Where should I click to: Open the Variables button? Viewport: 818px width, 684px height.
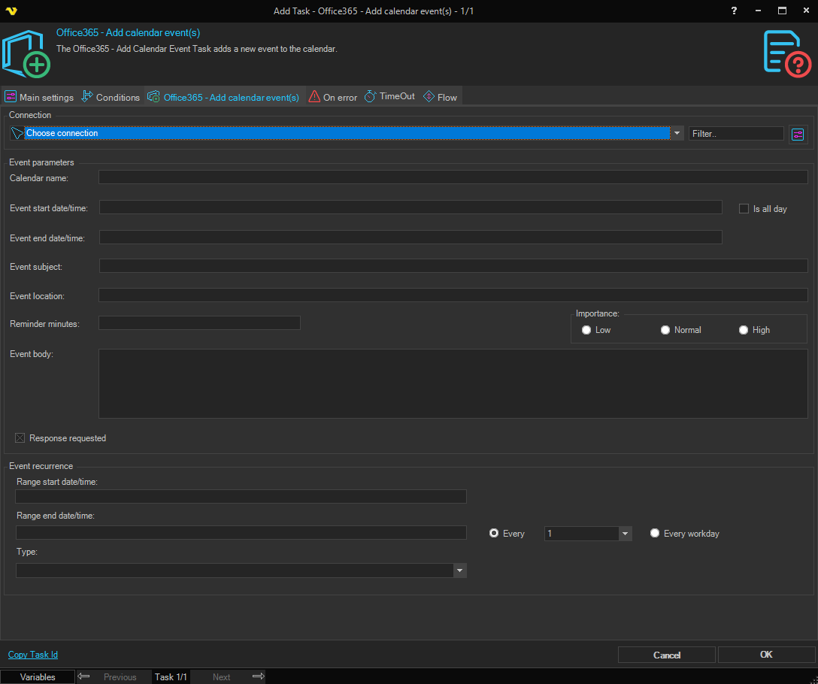coord(38,676)
